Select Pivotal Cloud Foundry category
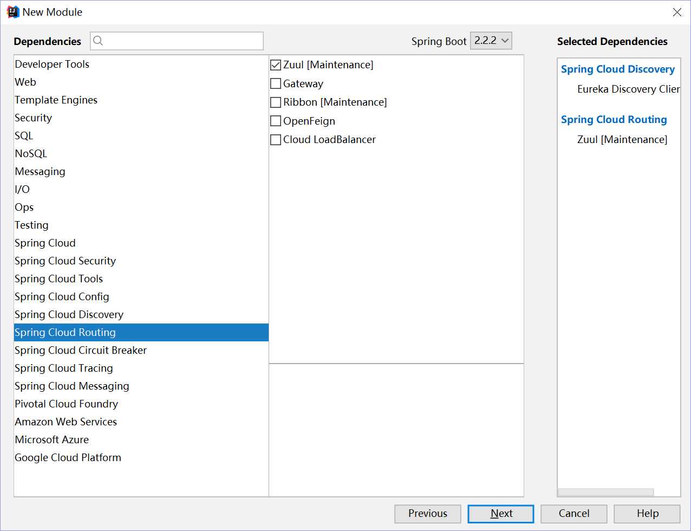 click(141, 404)
